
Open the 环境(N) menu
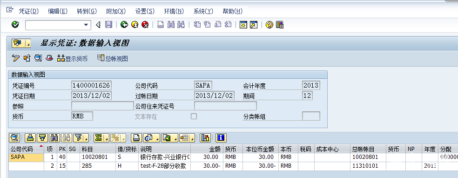click(x=174, y=11)
